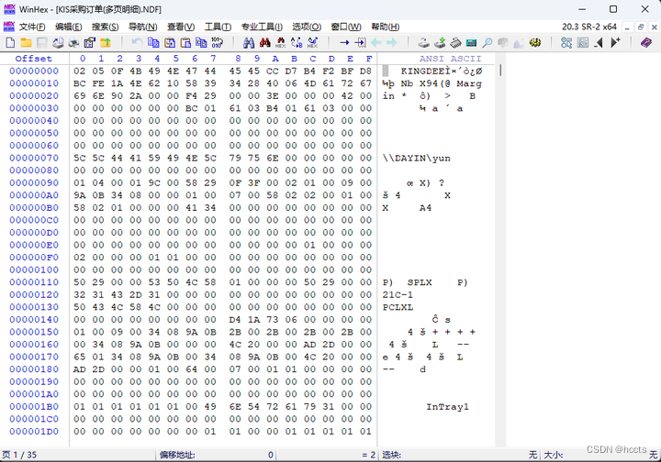Open the purple Help book icon
The width and height of the screenshot is (661, 462).
(x=646, y=42)
